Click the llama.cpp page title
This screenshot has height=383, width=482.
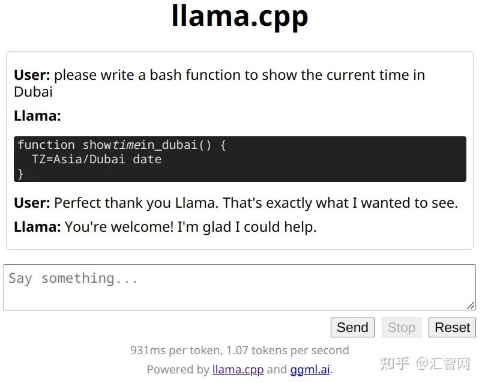(x=241, y=18)
